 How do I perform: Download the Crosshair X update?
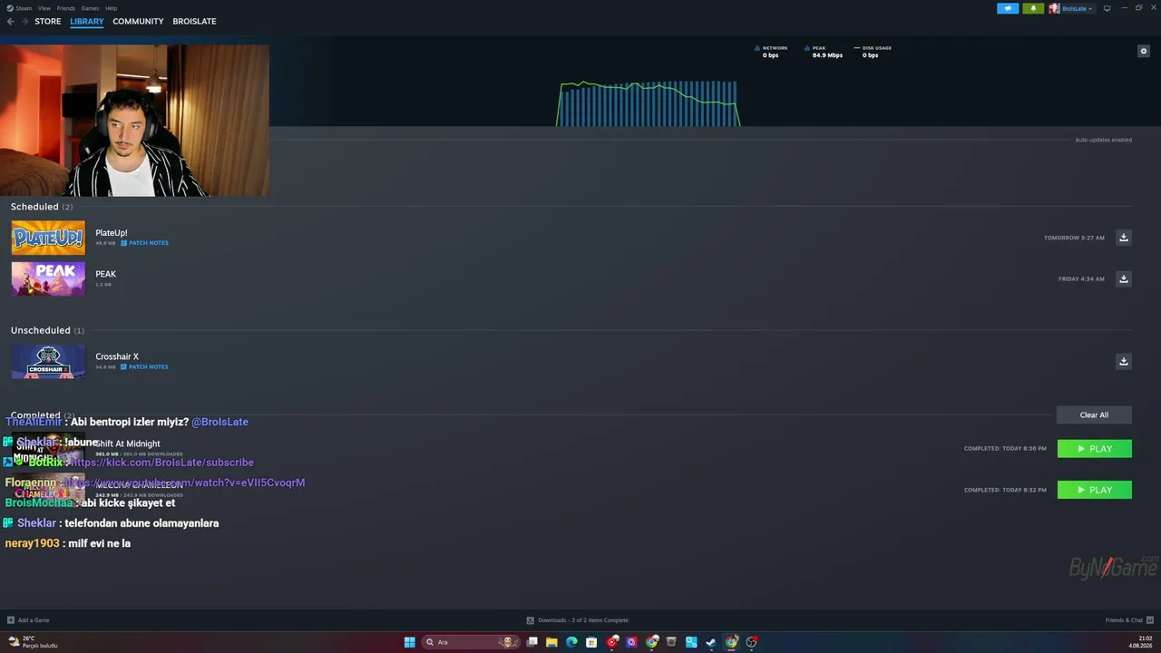[1124, 361]
